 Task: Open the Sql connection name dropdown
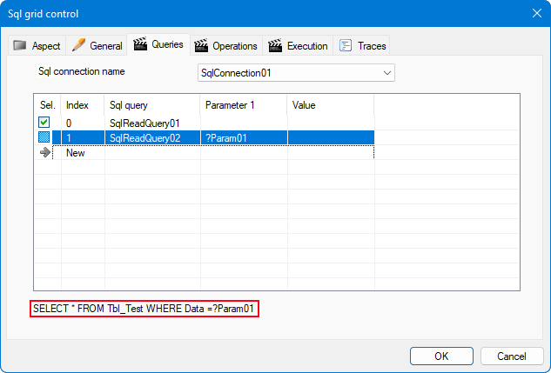point(387,73)
